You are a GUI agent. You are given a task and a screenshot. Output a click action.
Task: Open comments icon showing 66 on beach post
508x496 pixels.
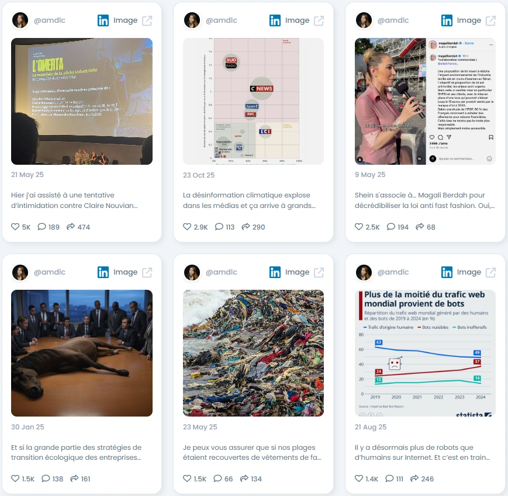217,478
